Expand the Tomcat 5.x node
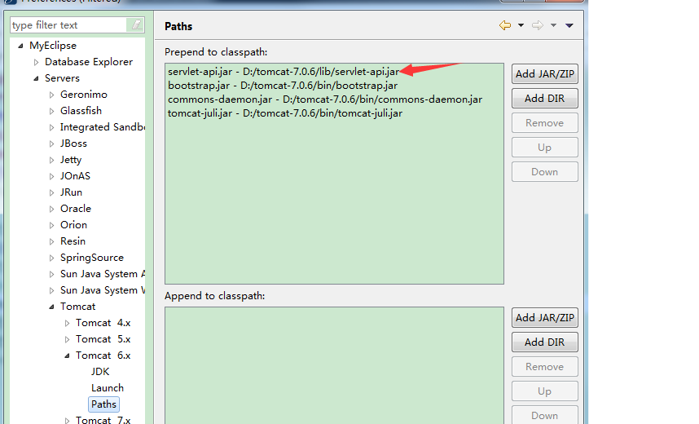Screen dimensions: 699x424 (68, 340)
